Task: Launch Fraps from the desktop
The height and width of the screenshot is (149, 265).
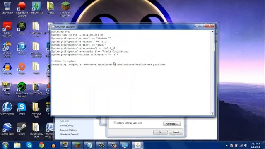Action: 7,89
